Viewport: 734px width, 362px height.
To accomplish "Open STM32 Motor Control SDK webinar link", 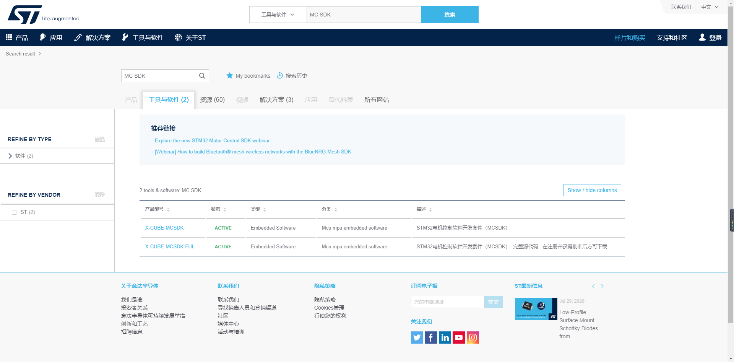I will (212, 141).
